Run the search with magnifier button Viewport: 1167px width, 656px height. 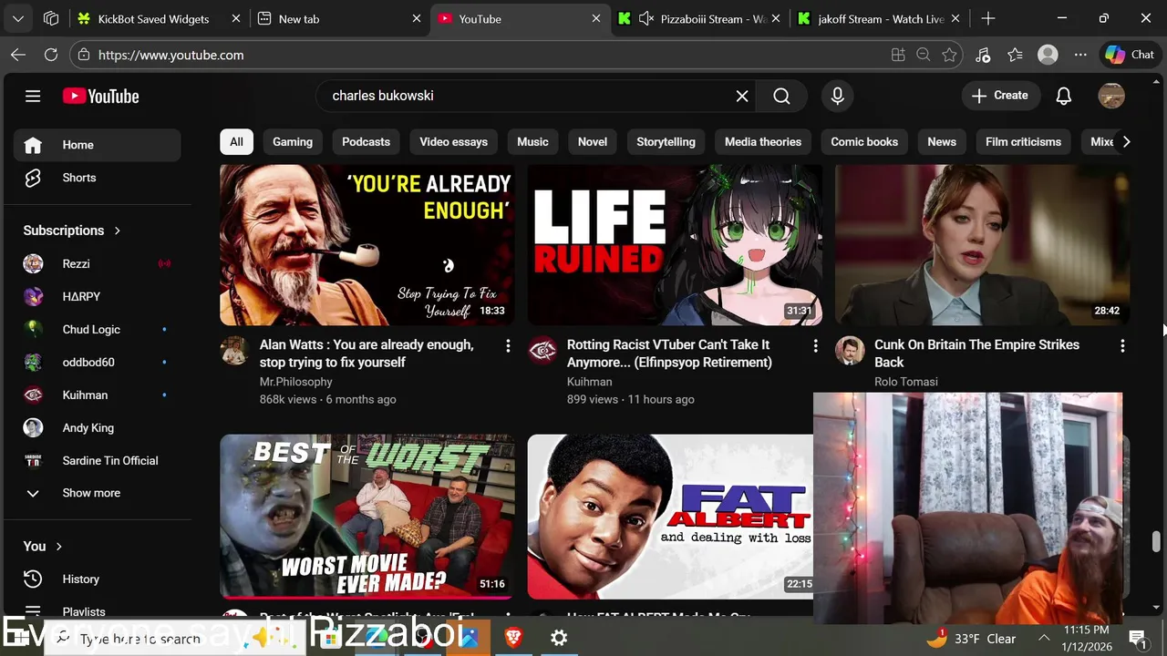[x=781, y=96]
